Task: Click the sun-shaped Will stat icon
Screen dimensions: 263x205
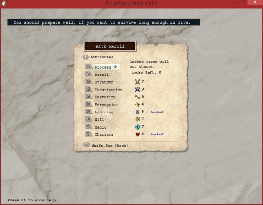Action: coord(137,119)
